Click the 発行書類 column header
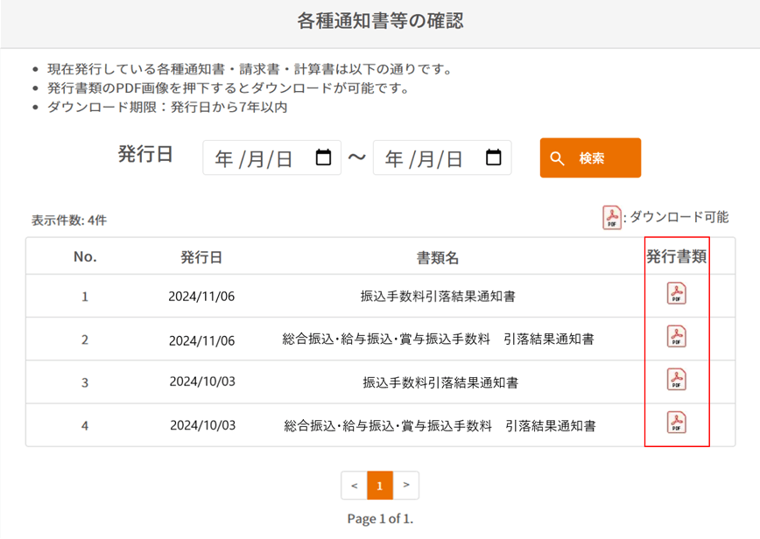This screenshot has width=760, height=539. click(x=676, y=257)
